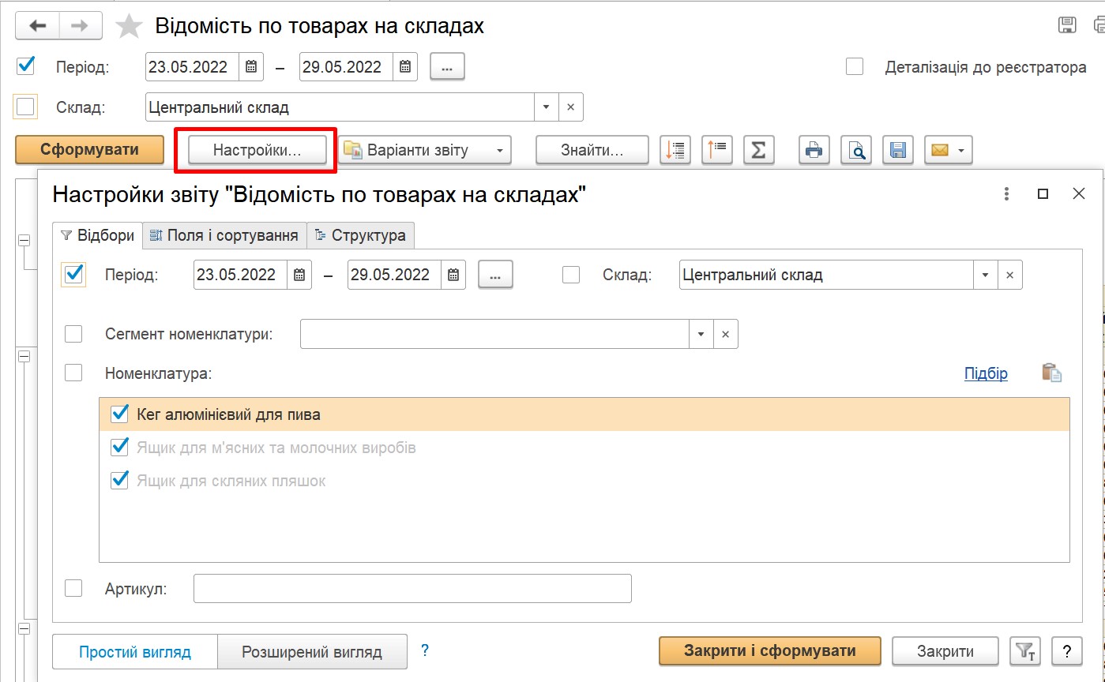Click the expand all groups icon

[x=676, y=149]
